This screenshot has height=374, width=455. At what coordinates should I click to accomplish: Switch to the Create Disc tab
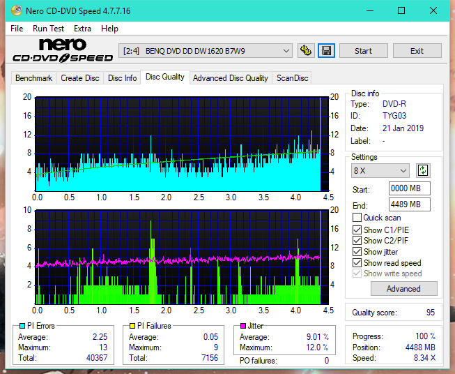pos(80,78)
